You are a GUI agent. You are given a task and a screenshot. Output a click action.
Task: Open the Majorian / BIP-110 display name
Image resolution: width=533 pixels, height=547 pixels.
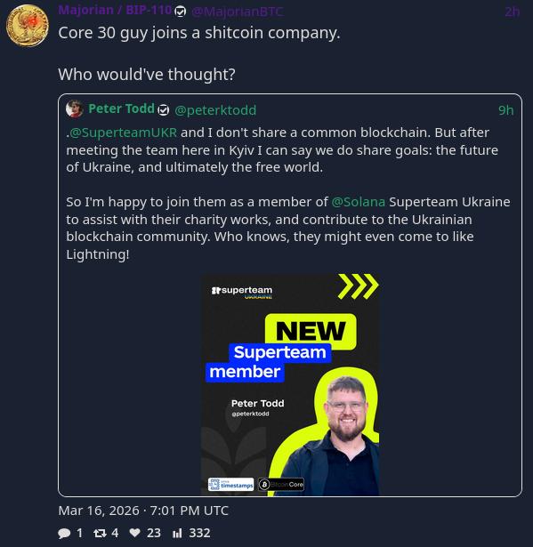coord(115,10)
